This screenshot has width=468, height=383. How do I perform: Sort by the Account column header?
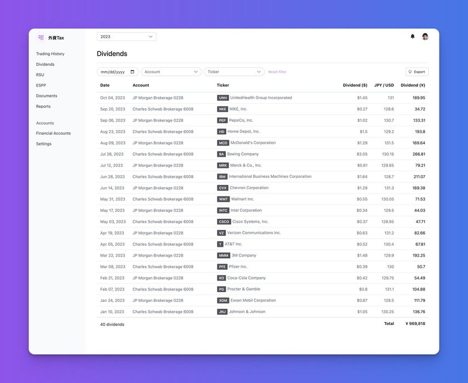pos(141,85)
